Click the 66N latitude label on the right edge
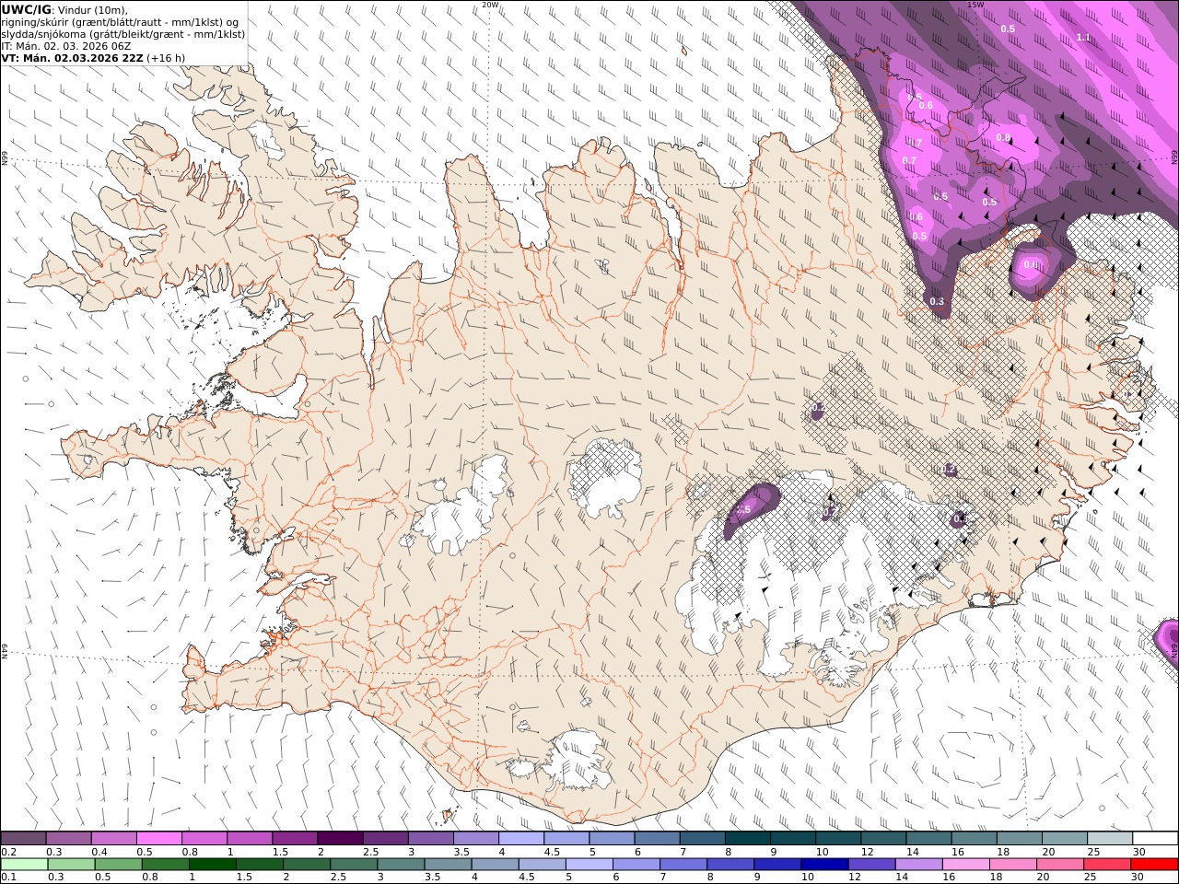1179x884 pixels. [x=1174, y=156]
